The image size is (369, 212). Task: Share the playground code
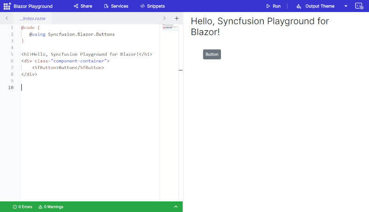click(x=83, y=6)
